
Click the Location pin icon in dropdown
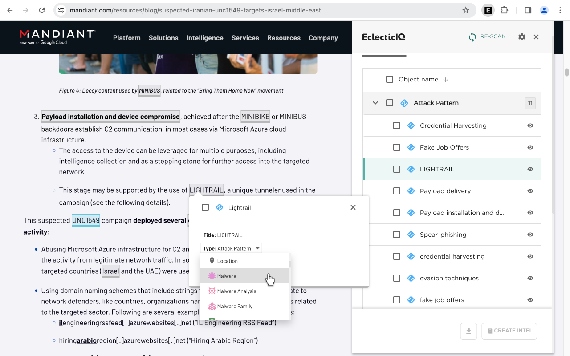point(212,261)
